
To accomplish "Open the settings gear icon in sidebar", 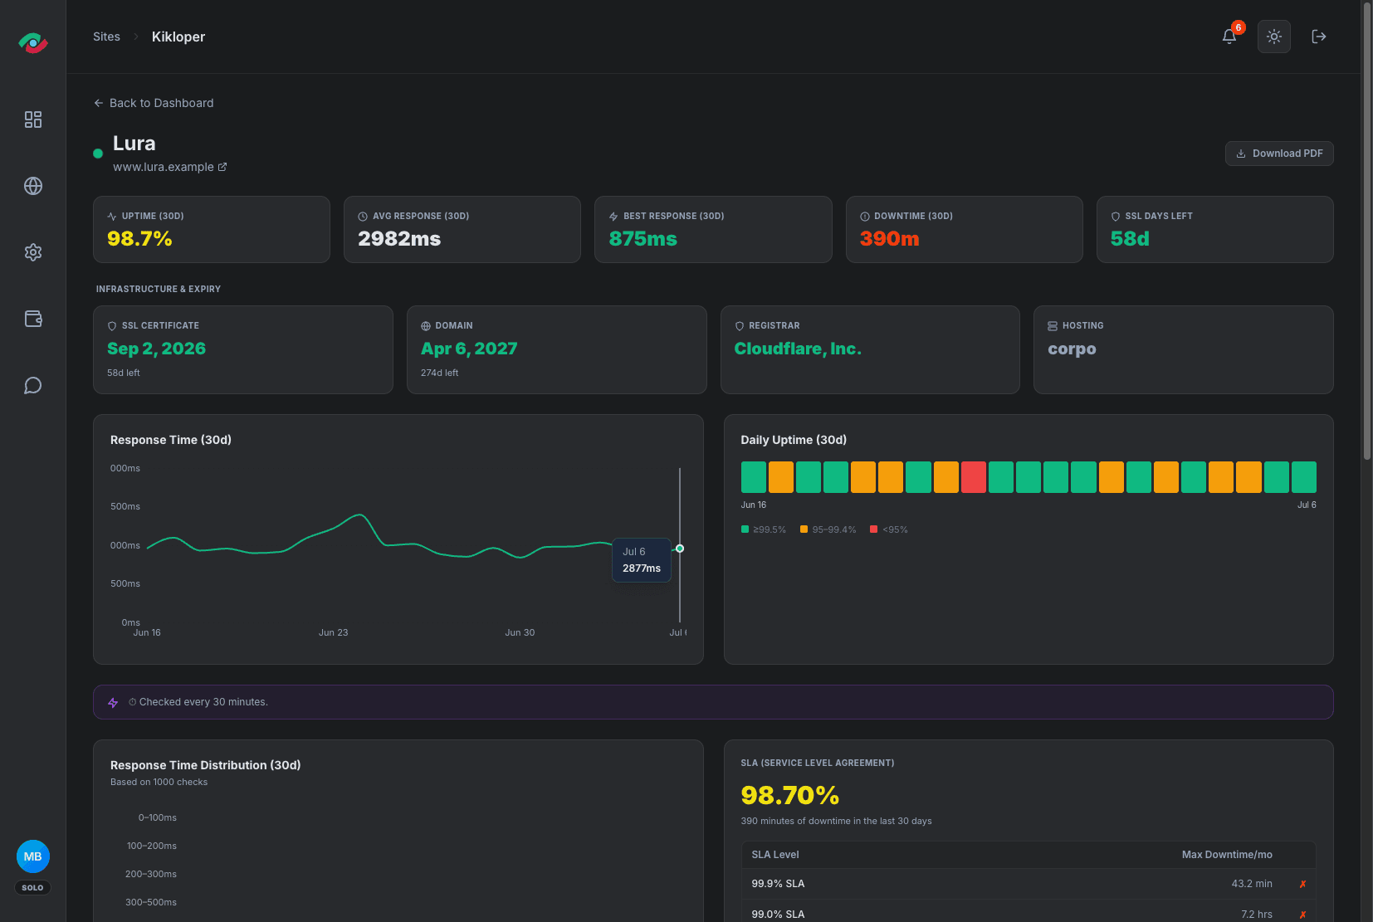I will 33,252.
